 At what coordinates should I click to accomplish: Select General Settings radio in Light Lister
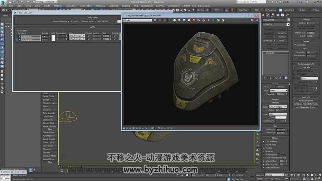[51, 21]
